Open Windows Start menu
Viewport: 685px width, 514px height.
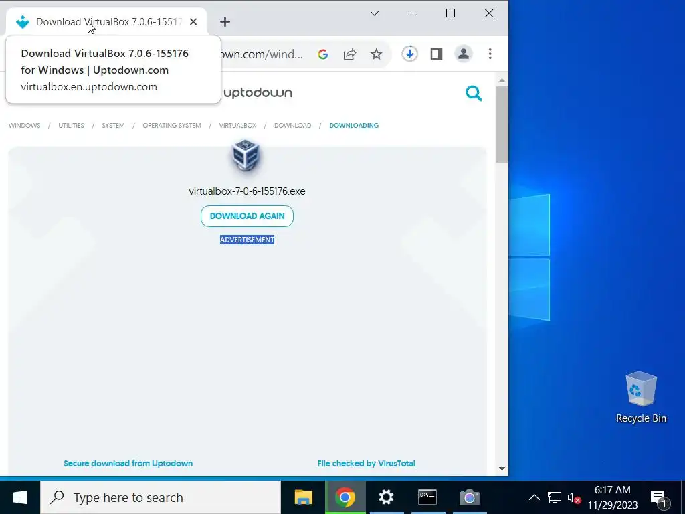pyautogui.click(x=19, y=497)
